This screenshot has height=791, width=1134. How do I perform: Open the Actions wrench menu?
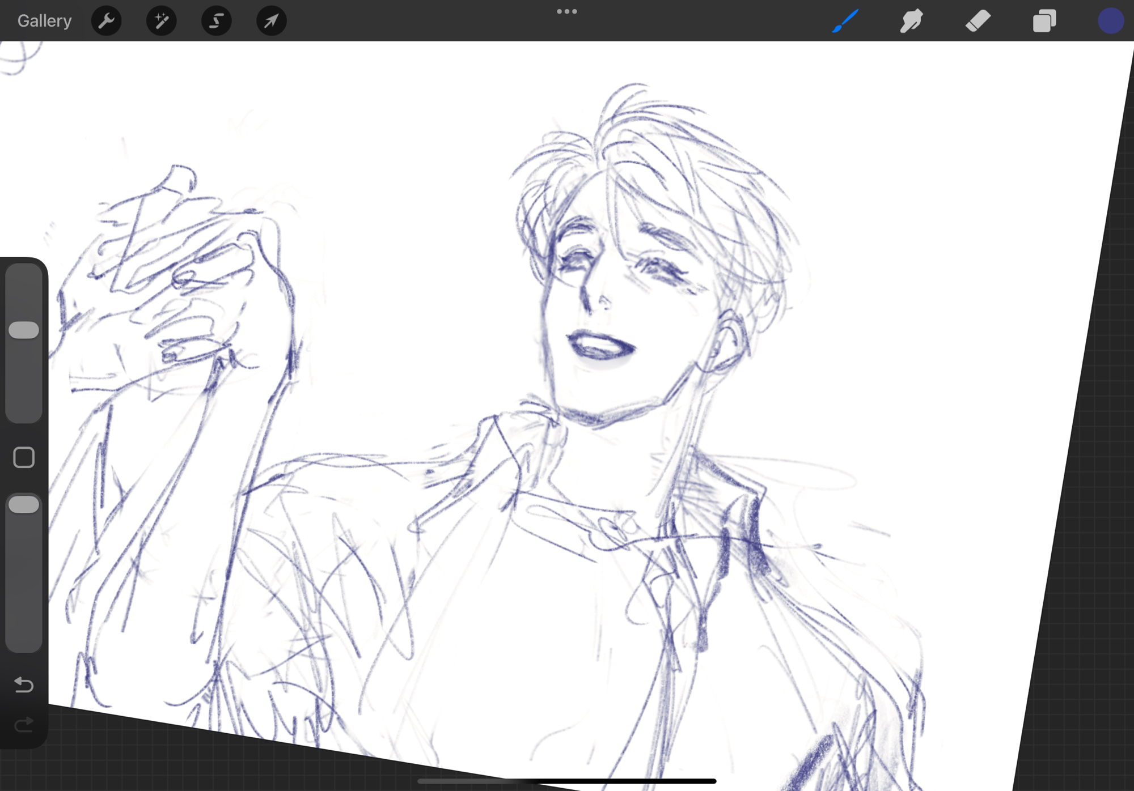(106, 21)
